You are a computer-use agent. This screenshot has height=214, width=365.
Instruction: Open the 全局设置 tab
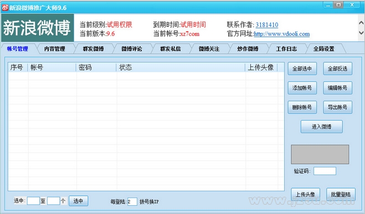[324, 49]
